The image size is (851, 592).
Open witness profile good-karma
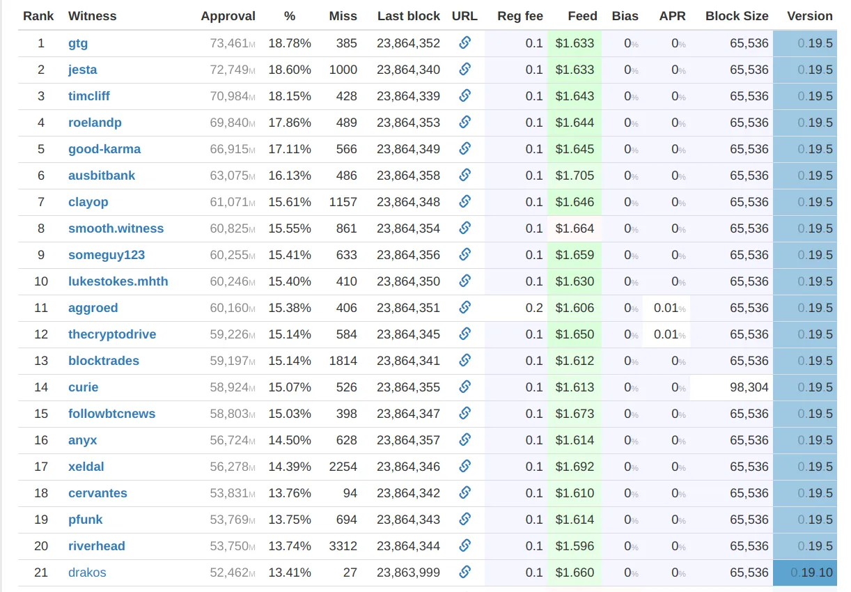[104, 149]
